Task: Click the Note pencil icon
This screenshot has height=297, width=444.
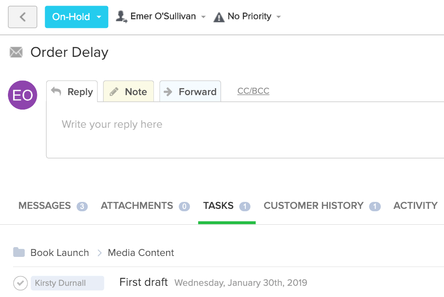Action: [114, 92]
